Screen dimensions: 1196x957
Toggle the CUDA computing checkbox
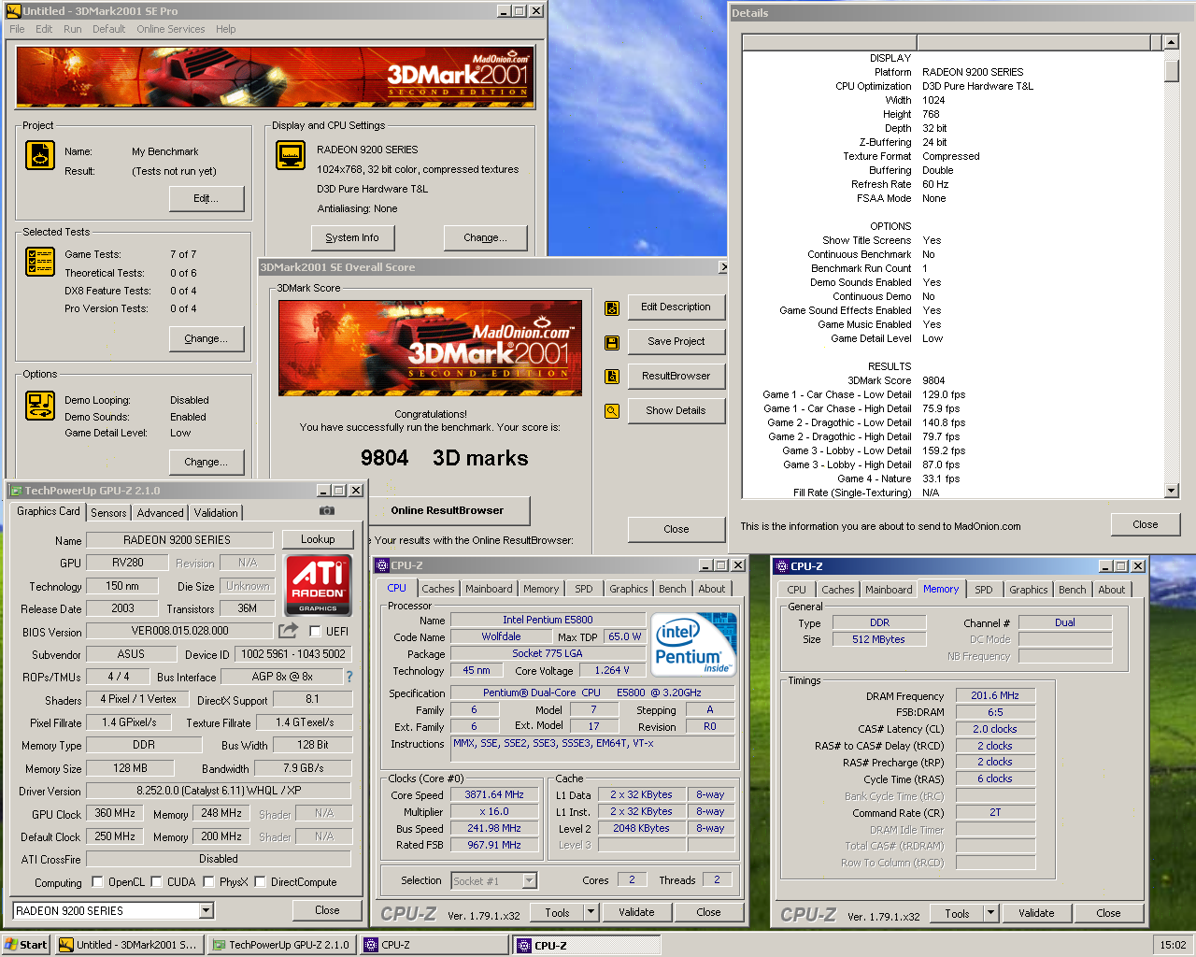pos(156,881)
